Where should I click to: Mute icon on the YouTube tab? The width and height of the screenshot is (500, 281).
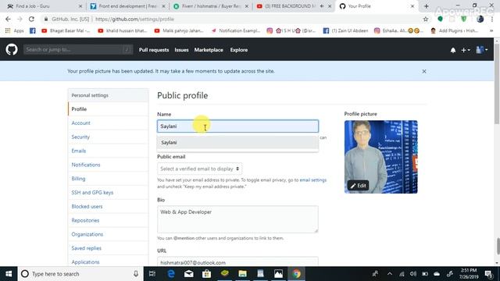[322, 6]
